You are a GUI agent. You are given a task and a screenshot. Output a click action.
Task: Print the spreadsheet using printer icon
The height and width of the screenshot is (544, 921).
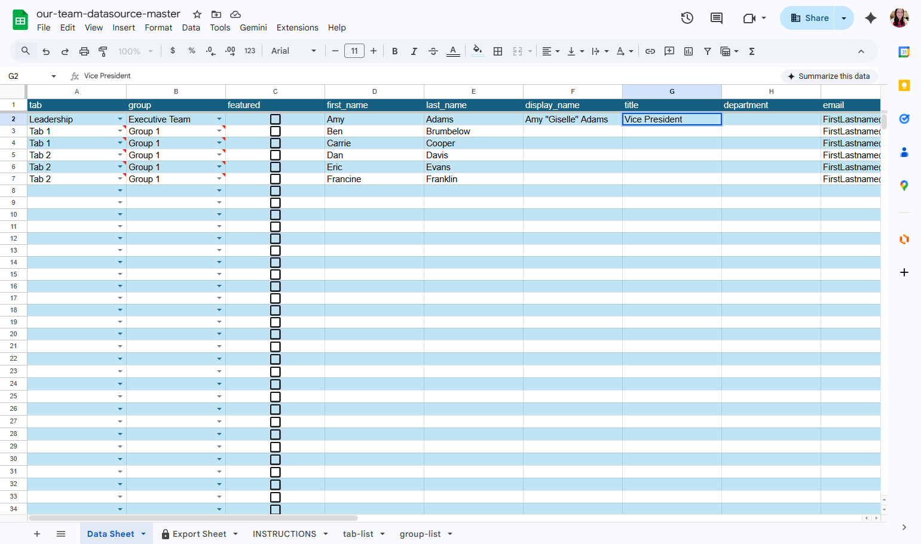pos(84,51)
